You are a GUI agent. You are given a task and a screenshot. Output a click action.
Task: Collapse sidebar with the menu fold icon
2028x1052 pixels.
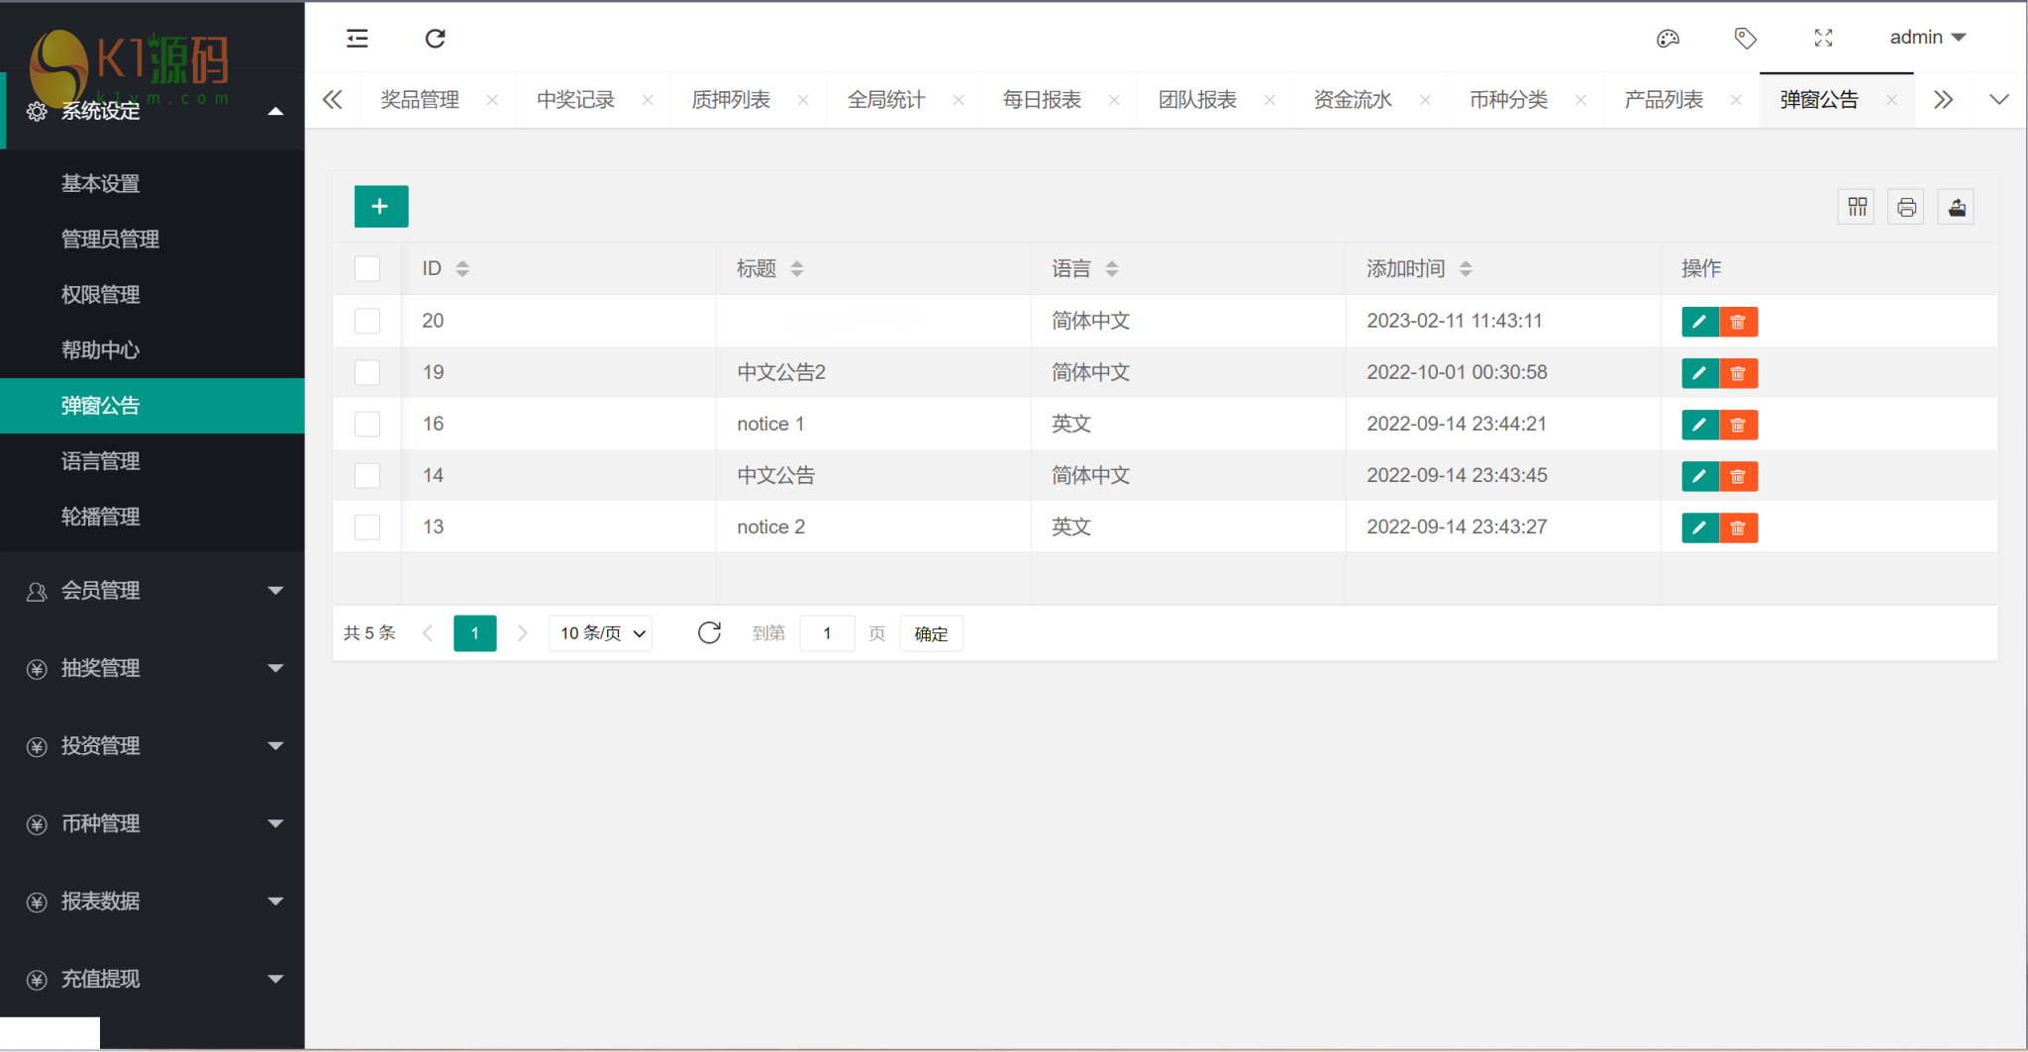[x=356, y=39]
